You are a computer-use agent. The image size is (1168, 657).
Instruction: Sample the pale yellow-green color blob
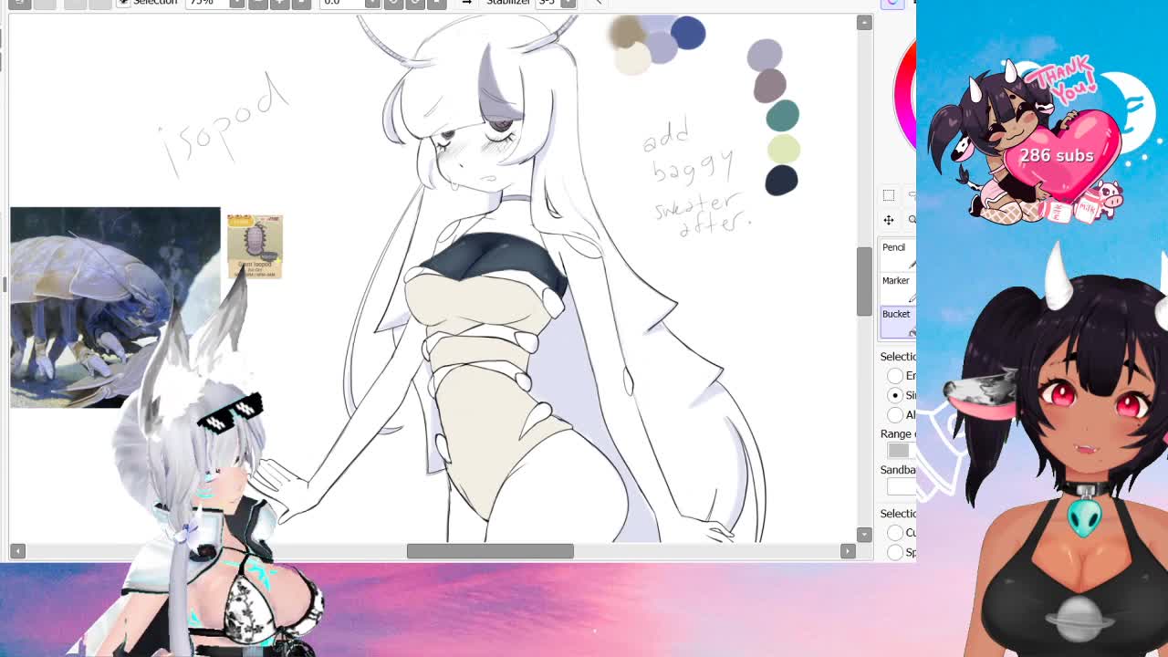[x=784, y=148]
